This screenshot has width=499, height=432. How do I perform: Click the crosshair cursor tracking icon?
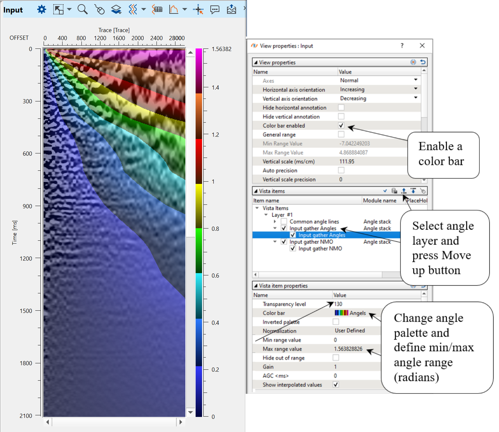coord(198,10)
